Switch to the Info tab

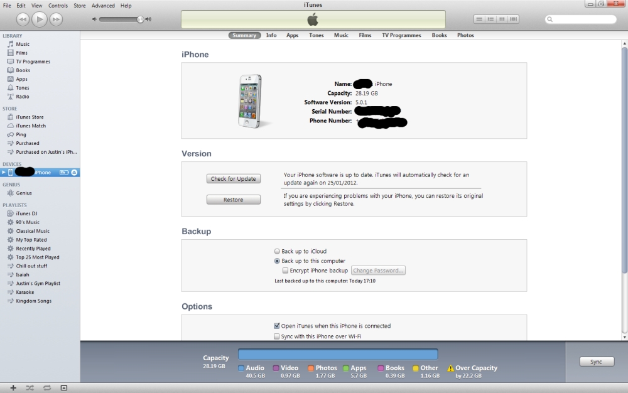(x=271, y=35)
